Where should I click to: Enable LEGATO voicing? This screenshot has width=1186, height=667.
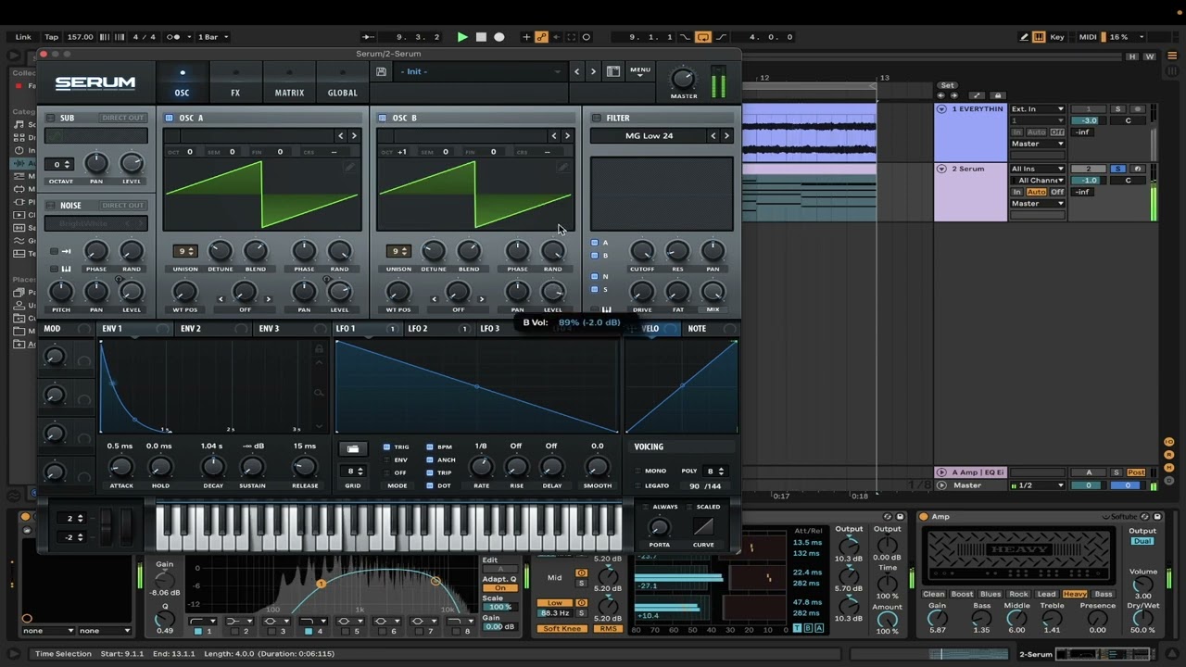tap(637, 485)
